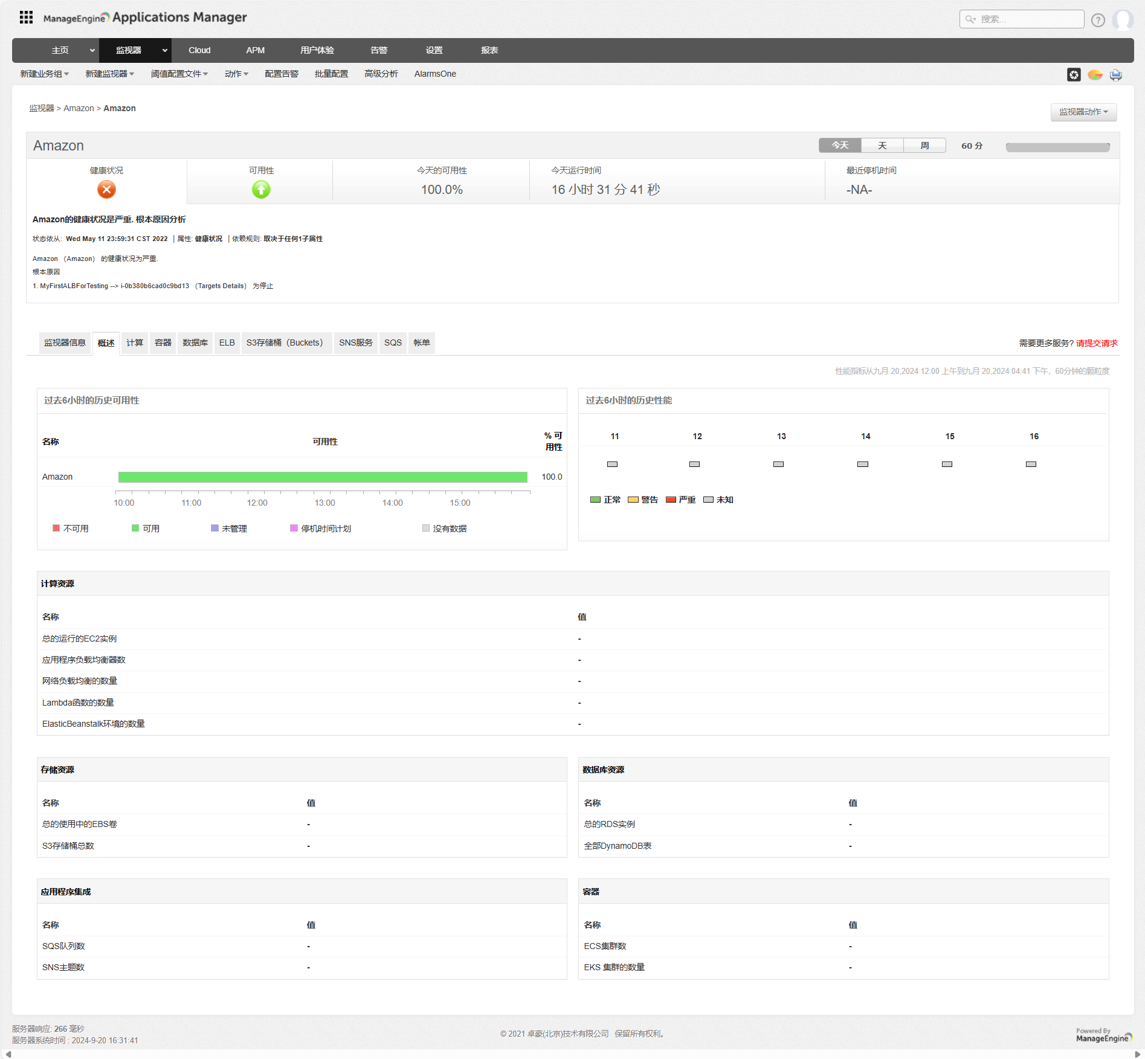Open the Targets Details link
This screenshot has height=1059, width=1145.
(219, 286)
